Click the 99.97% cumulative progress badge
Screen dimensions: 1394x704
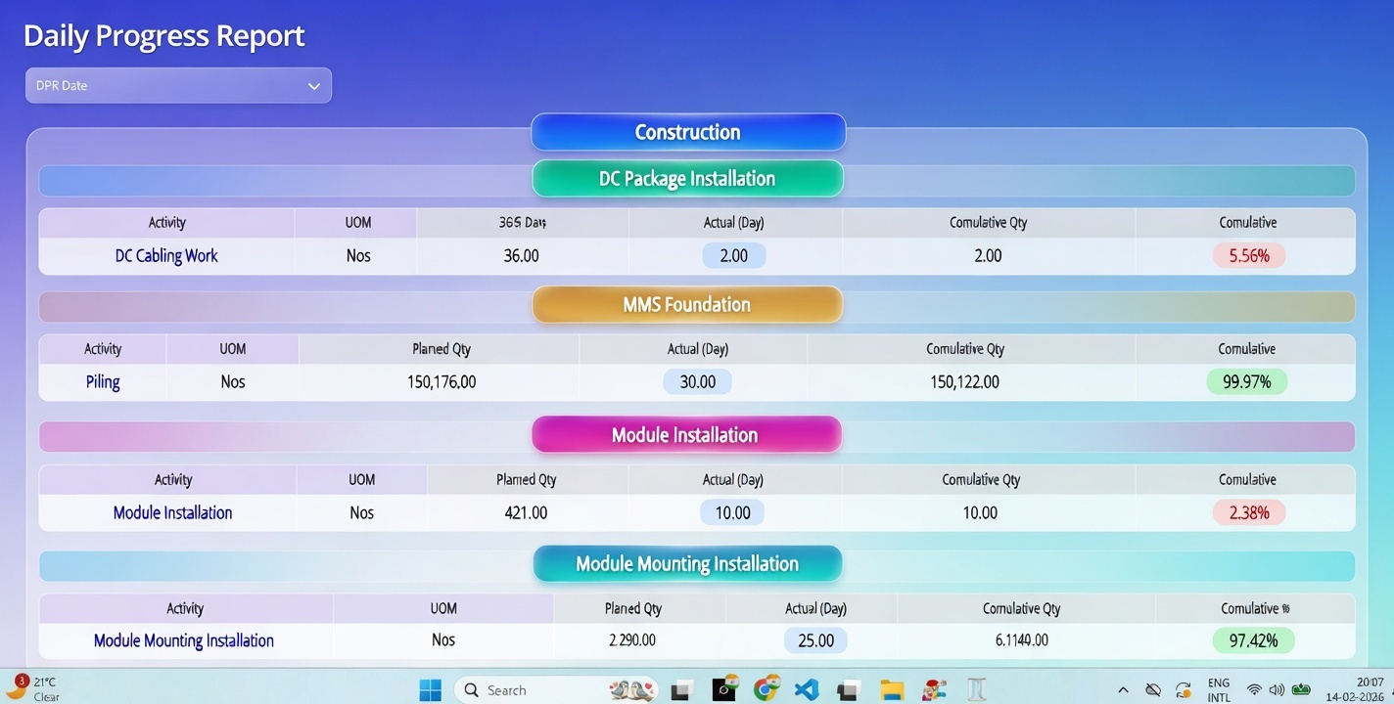click(x=1246, y=381)
